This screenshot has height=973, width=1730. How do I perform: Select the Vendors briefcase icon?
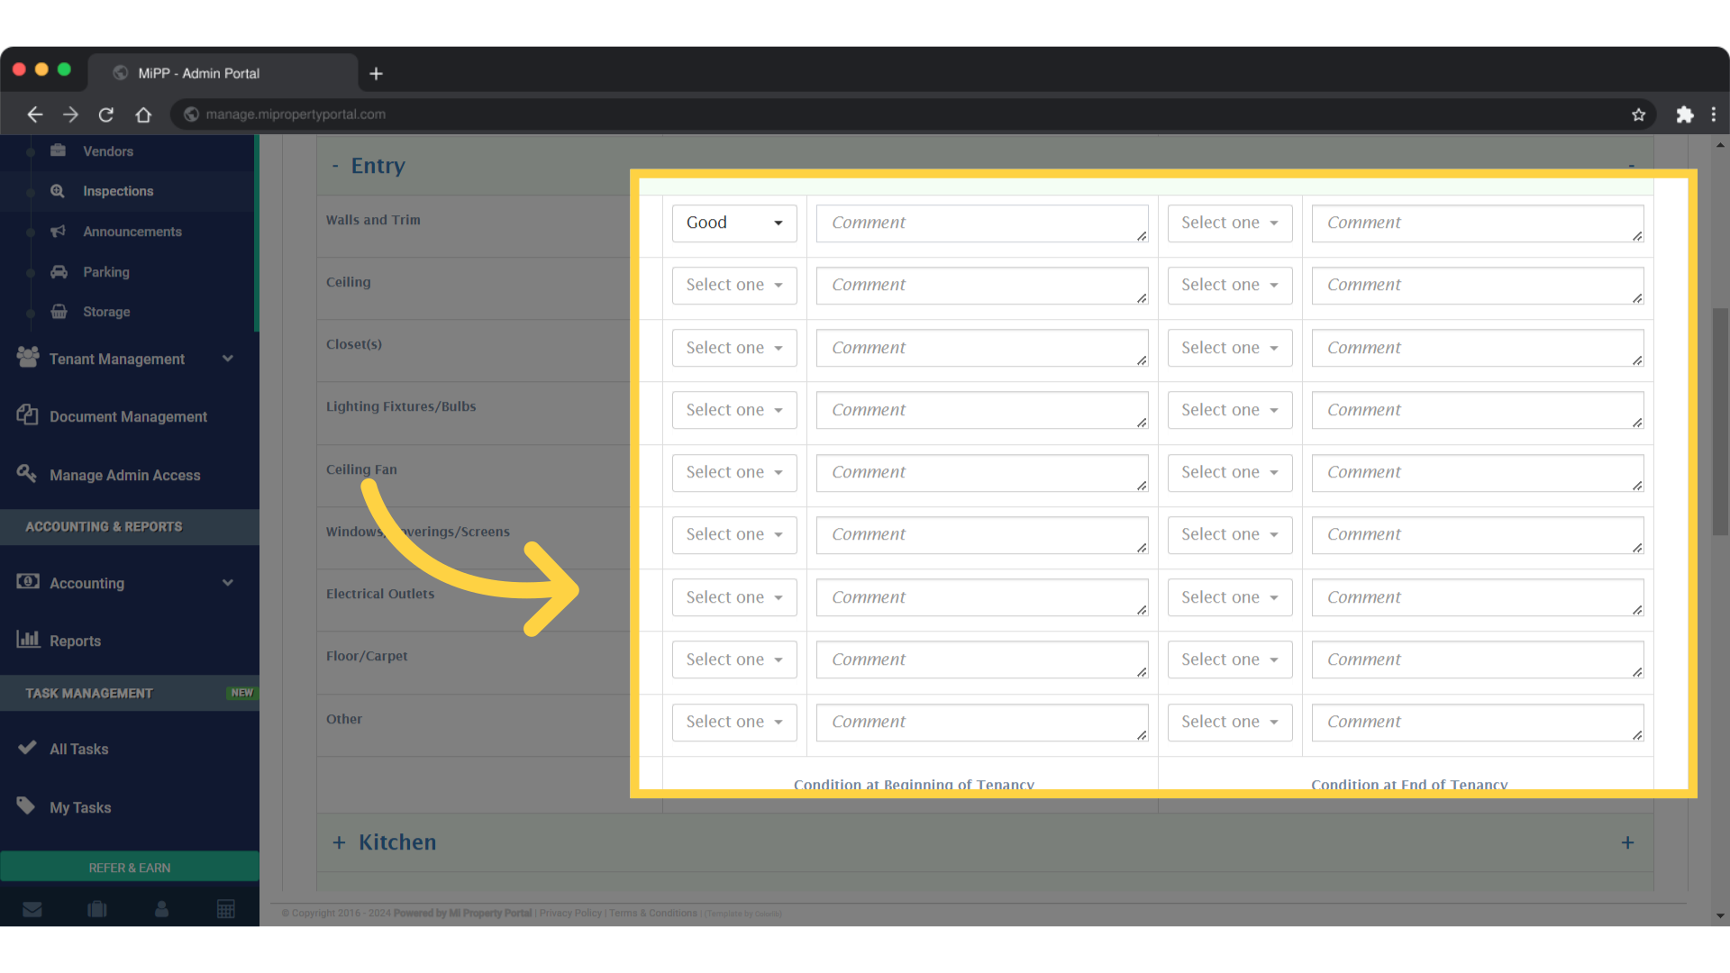(58, 150)
